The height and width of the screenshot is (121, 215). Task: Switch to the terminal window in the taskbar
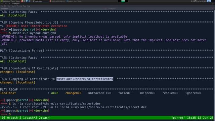coord(41,1)
